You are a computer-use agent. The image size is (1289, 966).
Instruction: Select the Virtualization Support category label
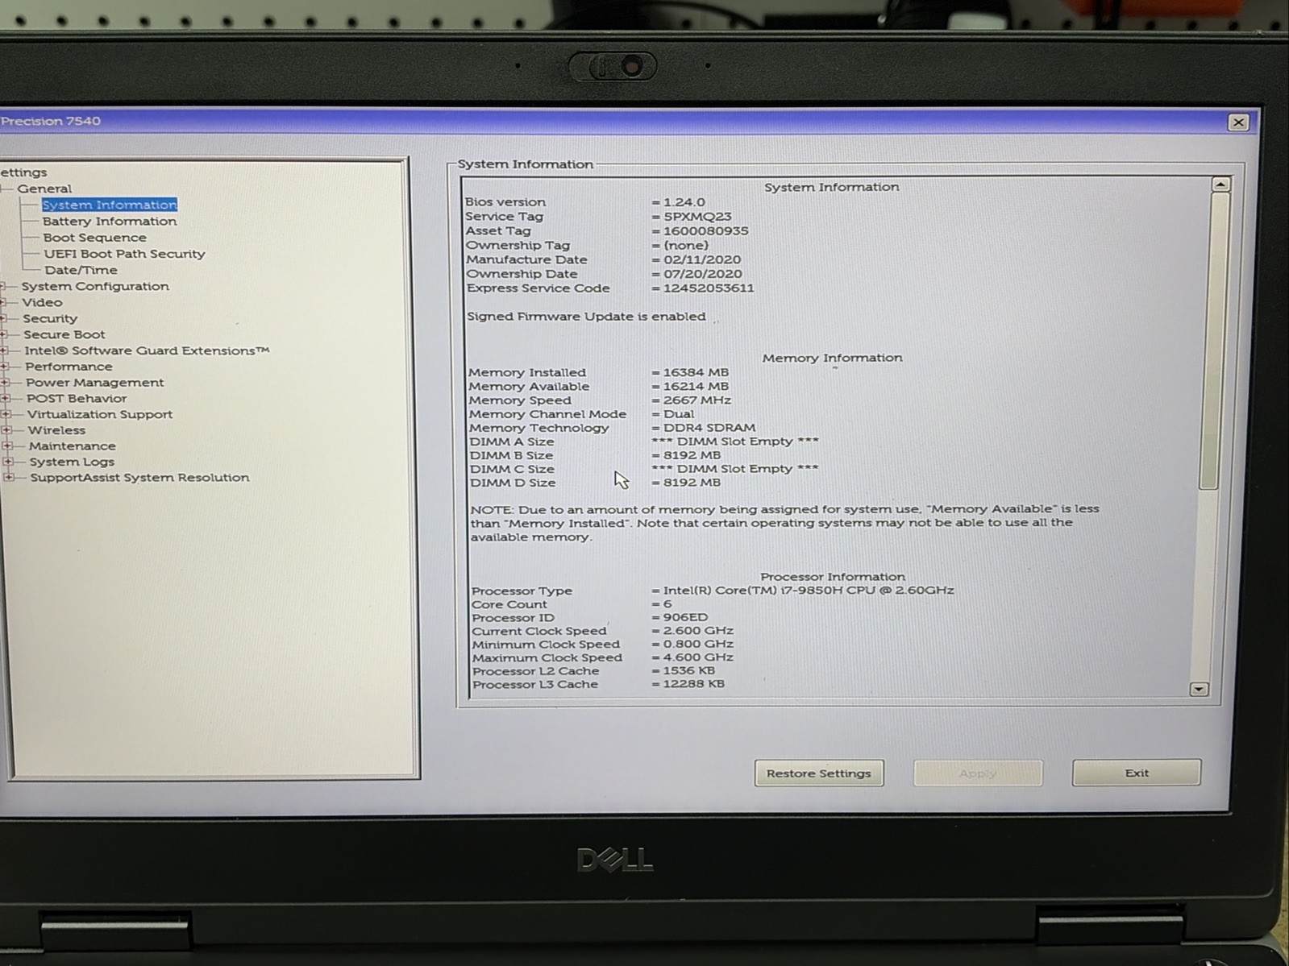(100, 414)
